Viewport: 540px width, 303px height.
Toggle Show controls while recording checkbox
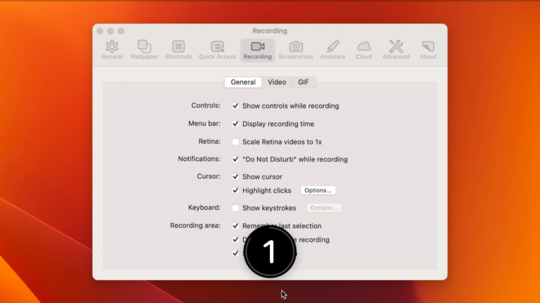click(235, 106)
